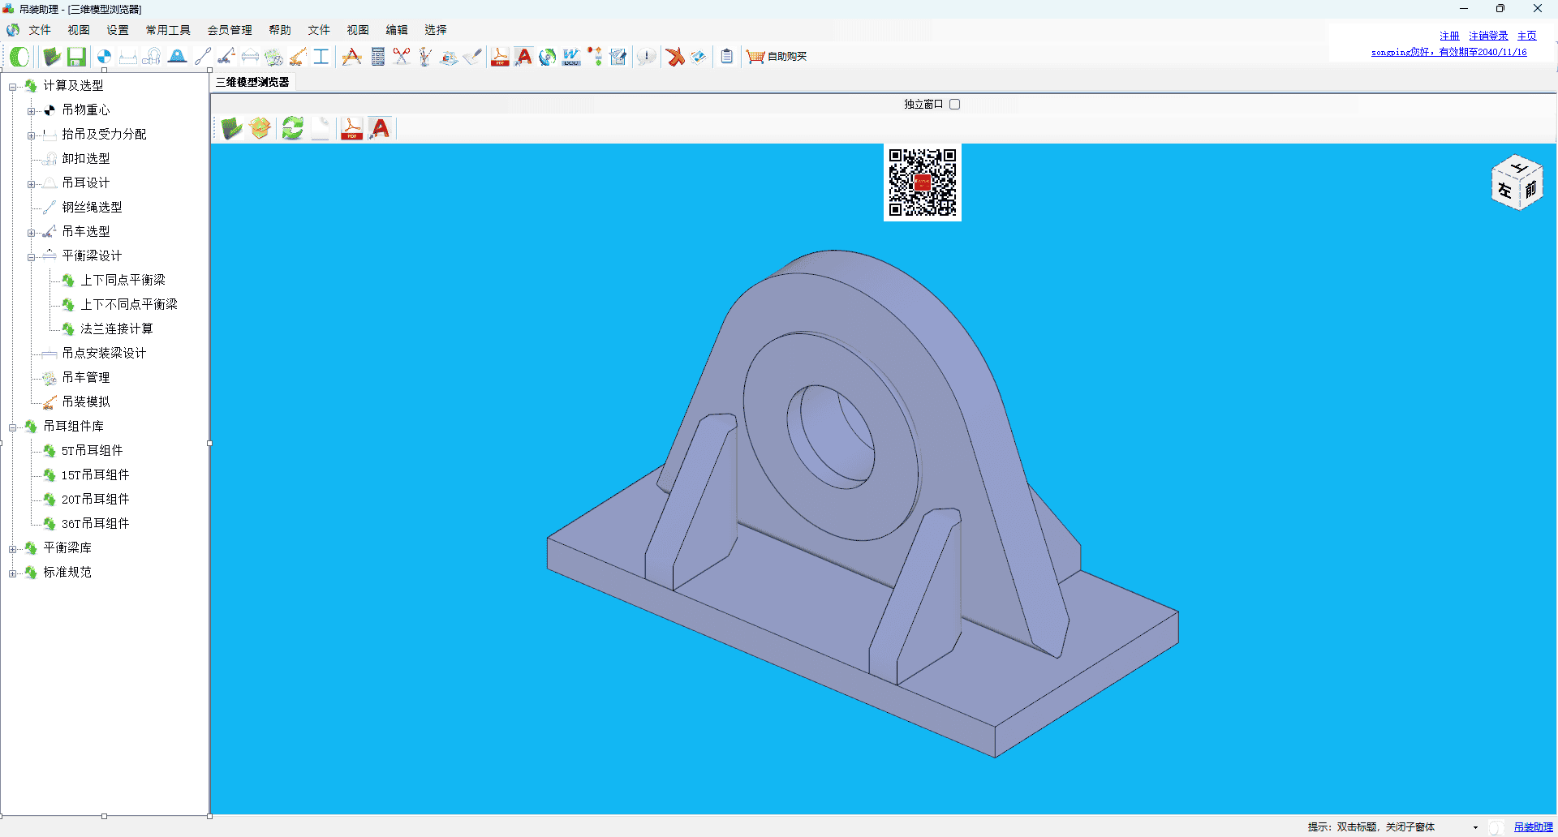Click the PDF export icon in main toolbar
This screenshot has height=837, width=1558.
500,57
